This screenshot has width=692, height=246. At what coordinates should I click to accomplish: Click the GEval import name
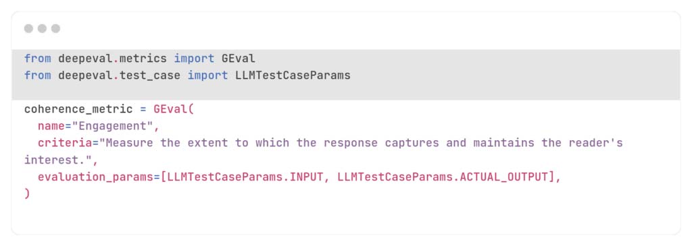(239, 59)
